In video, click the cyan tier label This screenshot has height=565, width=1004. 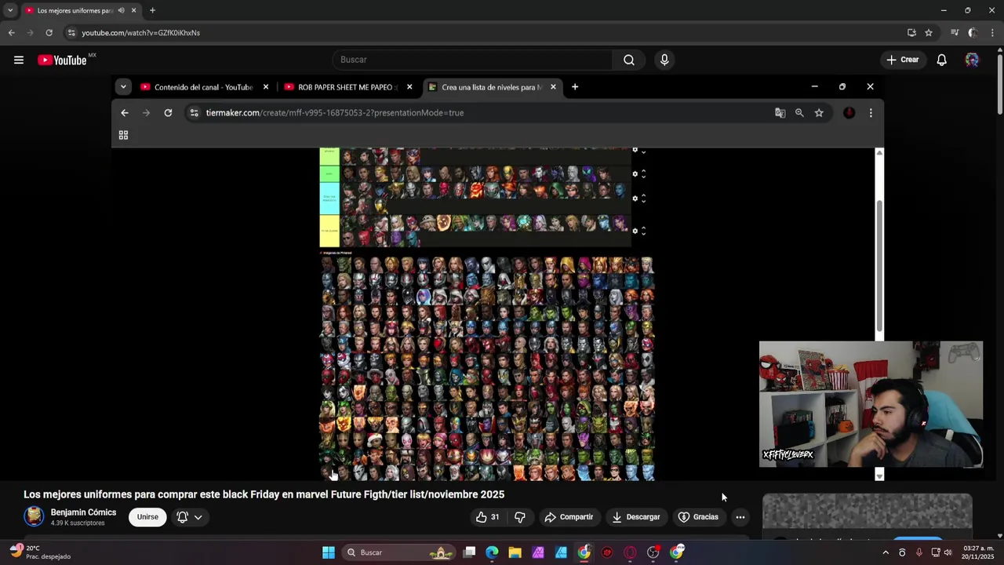click(x=329, y=199)
